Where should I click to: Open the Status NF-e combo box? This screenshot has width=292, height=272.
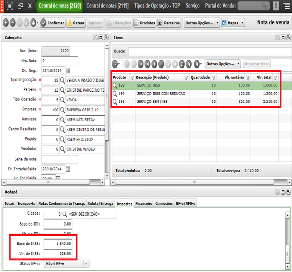tap(67, 264)
